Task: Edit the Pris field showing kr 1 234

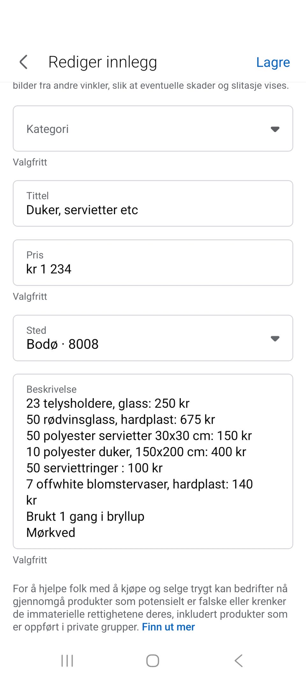Action: tap(153, 263)
